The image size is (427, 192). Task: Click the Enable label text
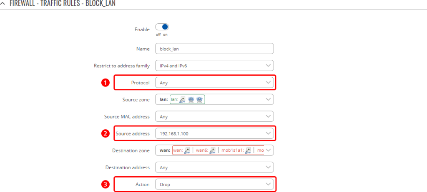142,30
